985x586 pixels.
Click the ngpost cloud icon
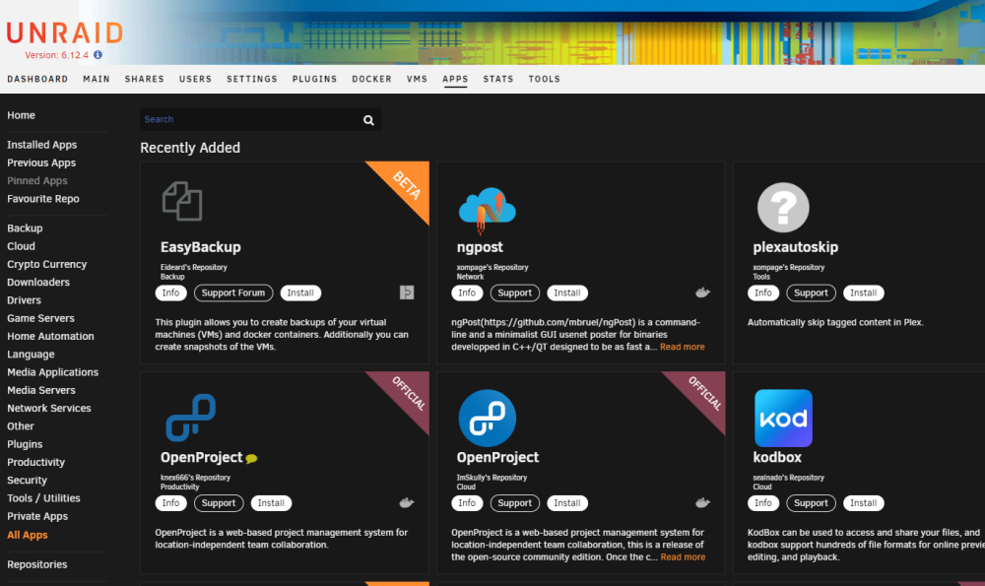pyautogui.click(x=487, y=210)
